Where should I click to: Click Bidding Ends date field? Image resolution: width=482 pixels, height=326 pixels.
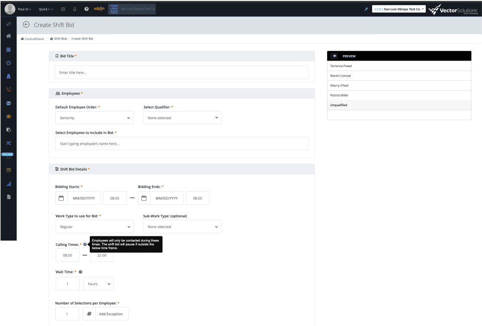pos(167,198)
